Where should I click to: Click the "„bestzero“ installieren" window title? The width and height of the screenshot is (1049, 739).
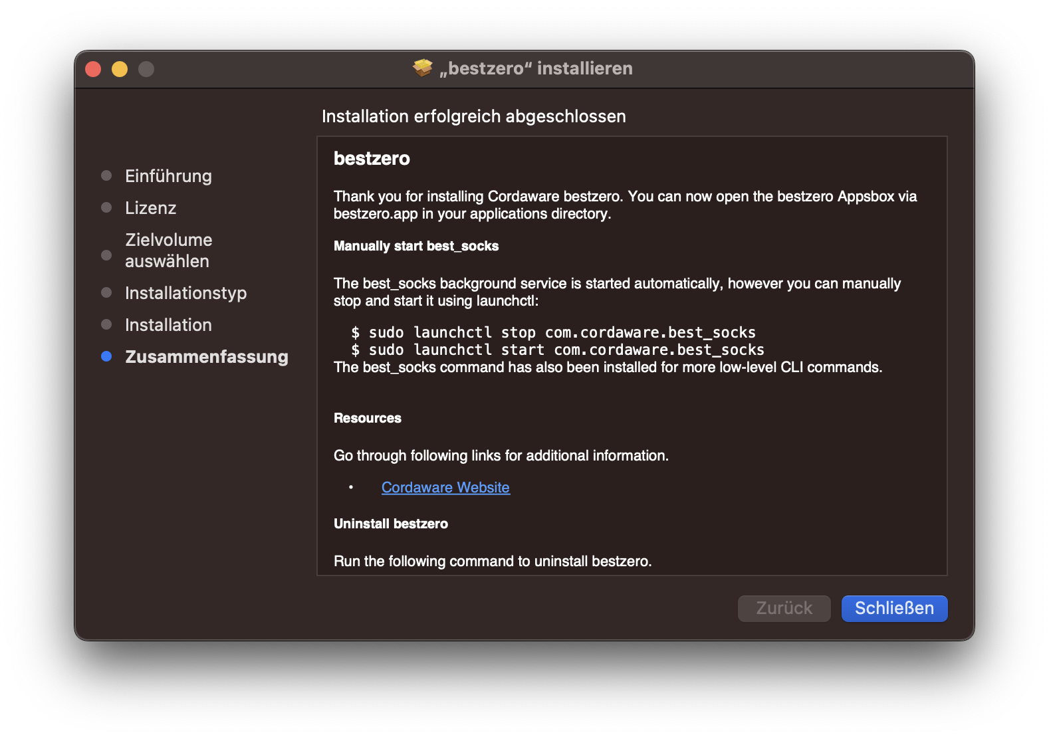(536, 68)
